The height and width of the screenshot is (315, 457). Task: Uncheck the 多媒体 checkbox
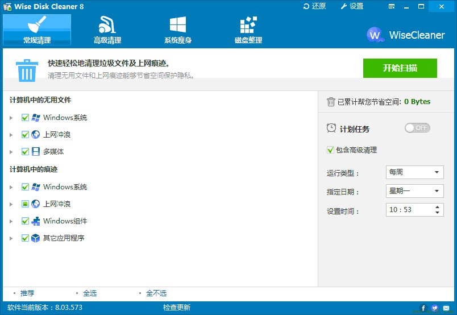26,151
